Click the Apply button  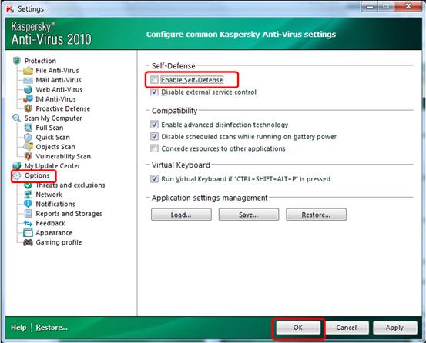pyautogui.click(x=394, y=328)
